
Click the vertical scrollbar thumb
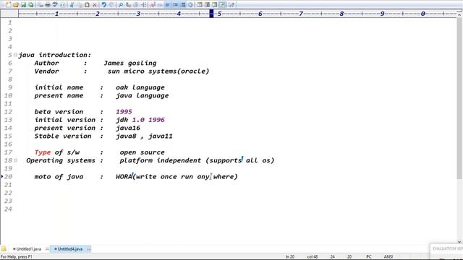point(460,97)
